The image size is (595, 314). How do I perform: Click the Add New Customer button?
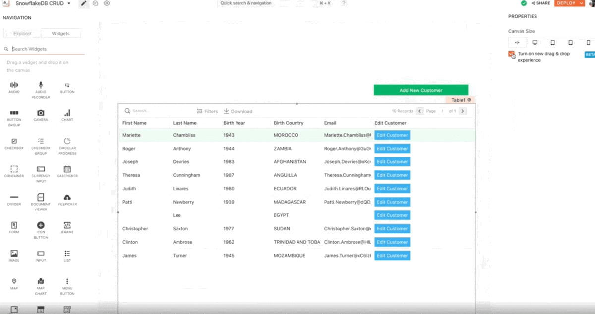pos(420,90)
